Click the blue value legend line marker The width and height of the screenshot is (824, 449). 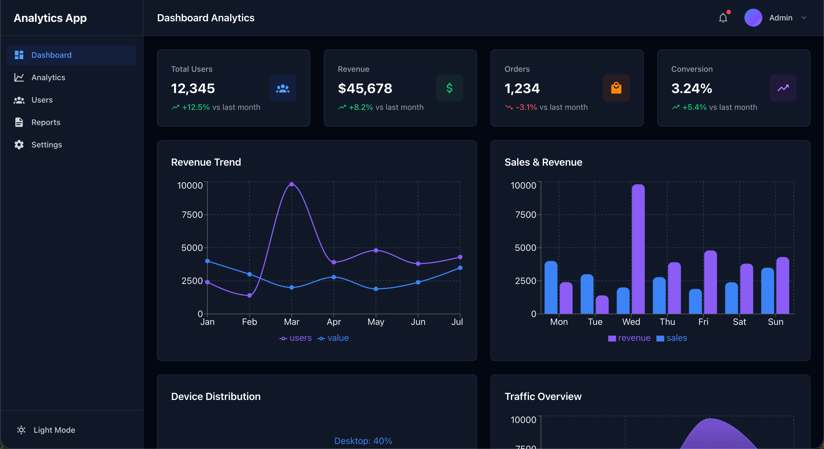coord(321,339)
